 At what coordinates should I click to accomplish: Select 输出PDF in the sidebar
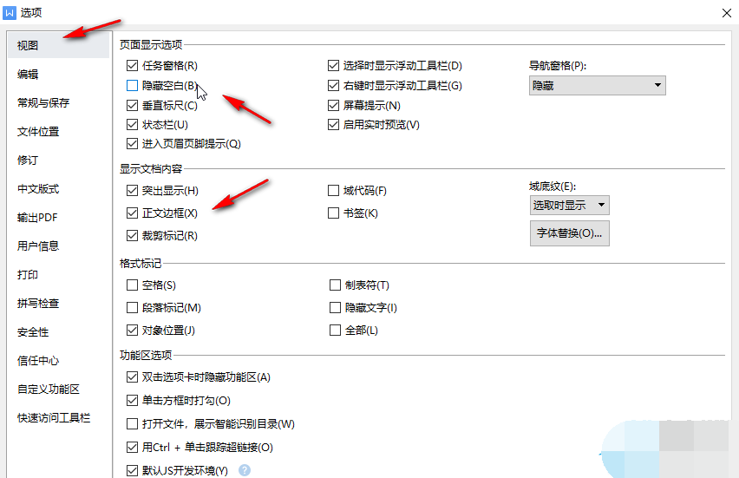(37, 218)
